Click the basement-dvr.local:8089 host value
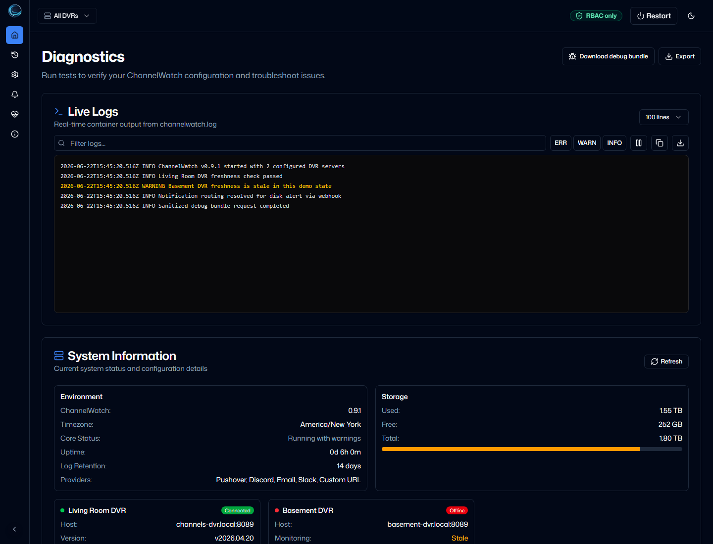This screenshot has width=713, height=544. point(428,524)
